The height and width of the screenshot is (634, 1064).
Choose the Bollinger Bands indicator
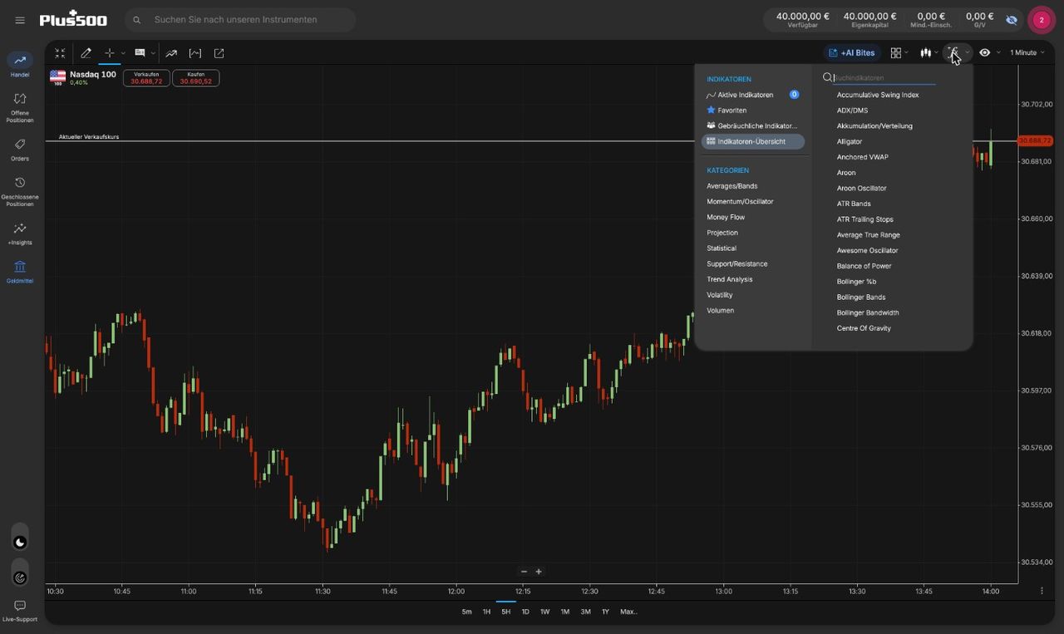click(x=861, y=297)
